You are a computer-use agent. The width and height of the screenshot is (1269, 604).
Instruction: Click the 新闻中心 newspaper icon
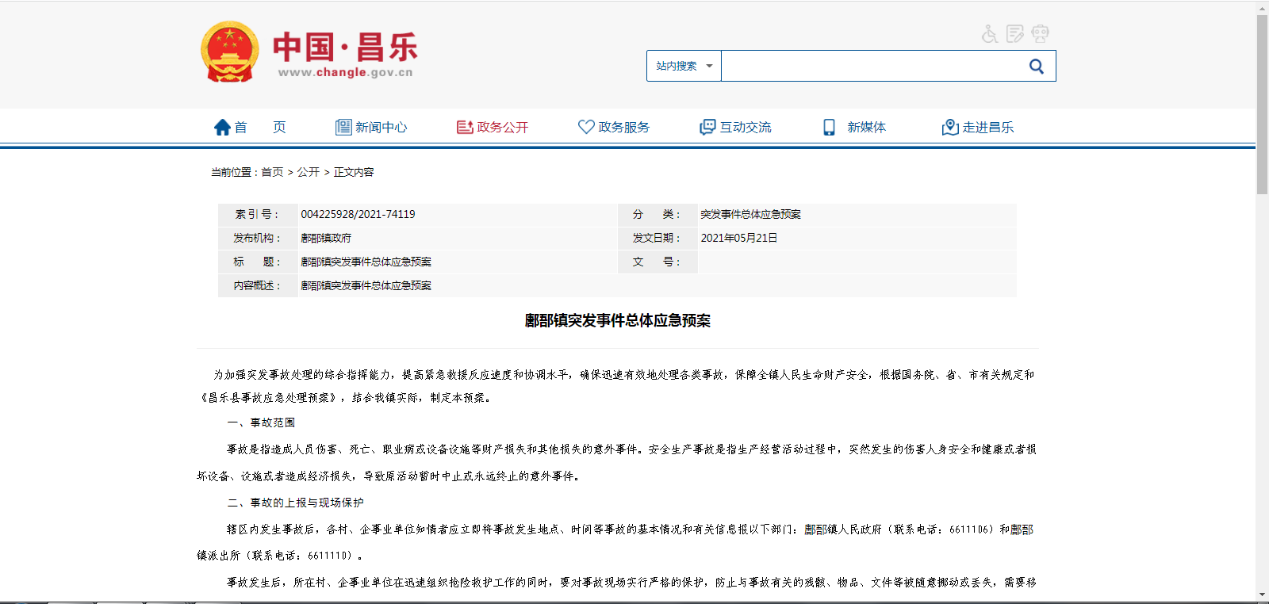343,128
